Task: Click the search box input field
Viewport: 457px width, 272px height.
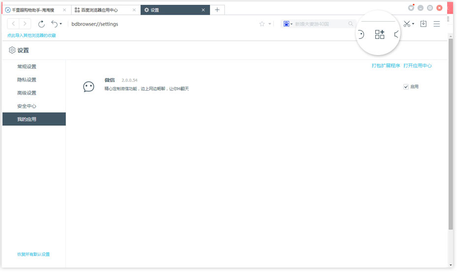Action: pos(320,24)
